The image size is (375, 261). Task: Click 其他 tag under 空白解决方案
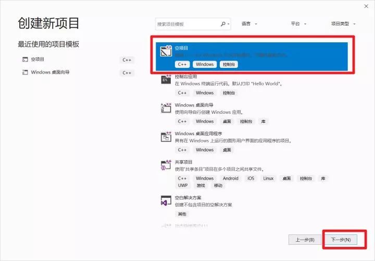coord(182,214)
